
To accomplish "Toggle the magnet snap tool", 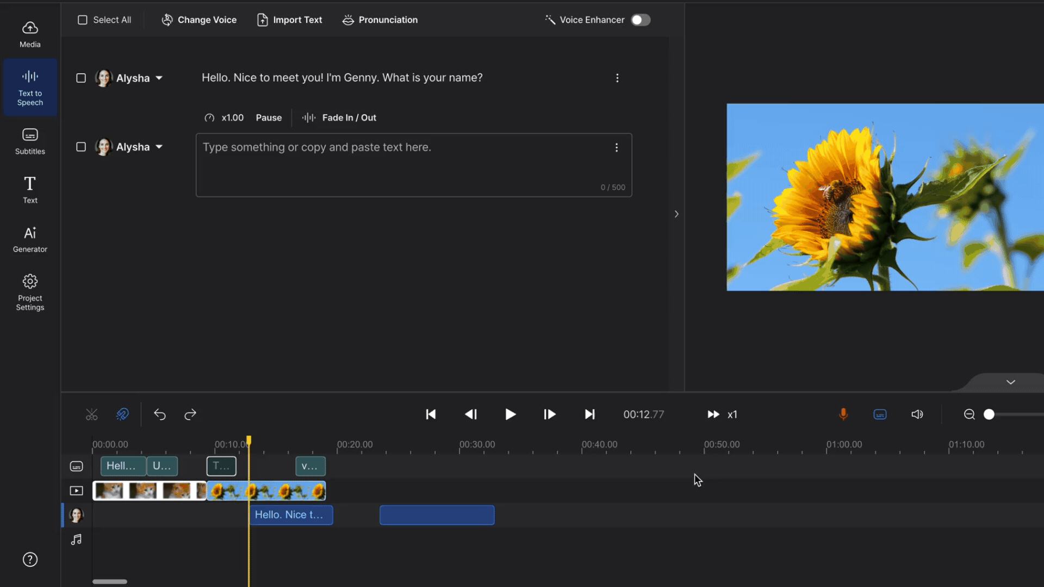I will [x=122, y=415].
